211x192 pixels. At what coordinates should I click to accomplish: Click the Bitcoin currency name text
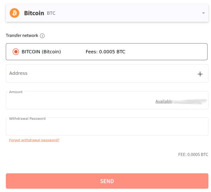point(34,13)
